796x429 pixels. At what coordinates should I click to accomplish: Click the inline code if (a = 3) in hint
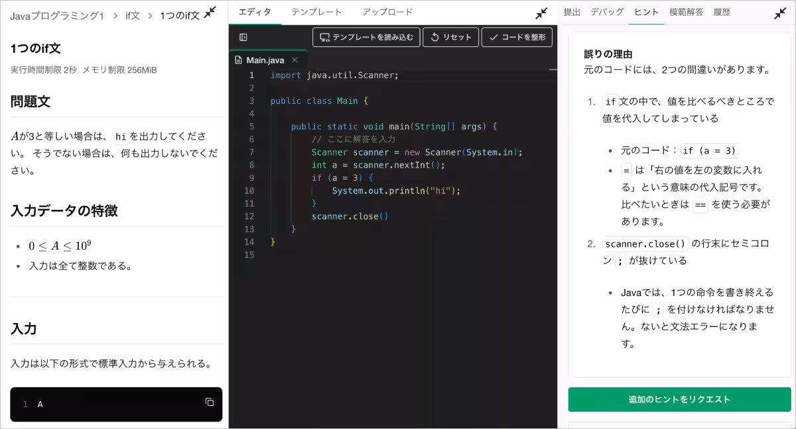pos(709,150)
